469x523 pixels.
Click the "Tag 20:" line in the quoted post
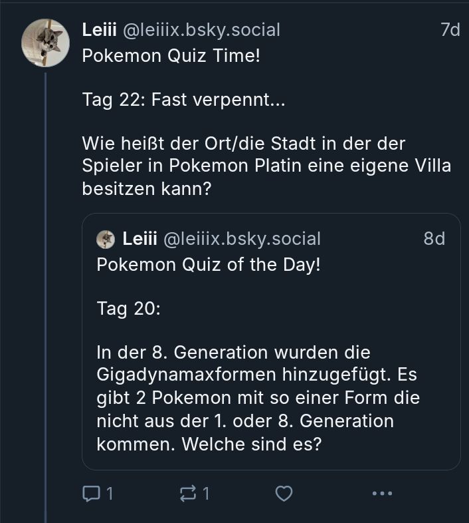[129, 309]
